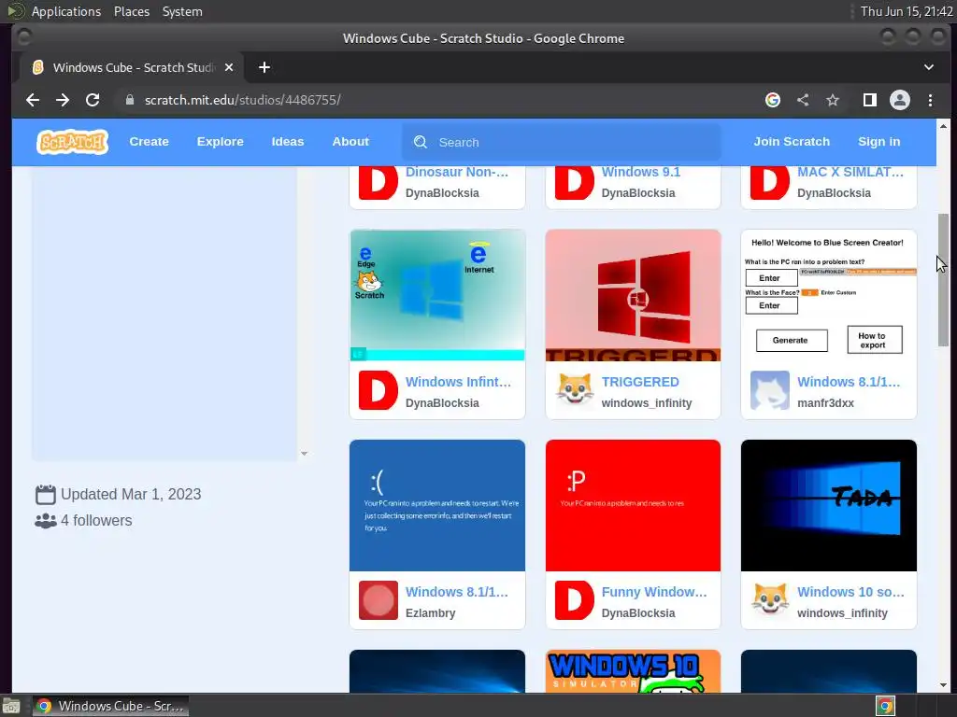Open red :P screen thumbnail
The image size is (957, 717).
click(633, 505)
